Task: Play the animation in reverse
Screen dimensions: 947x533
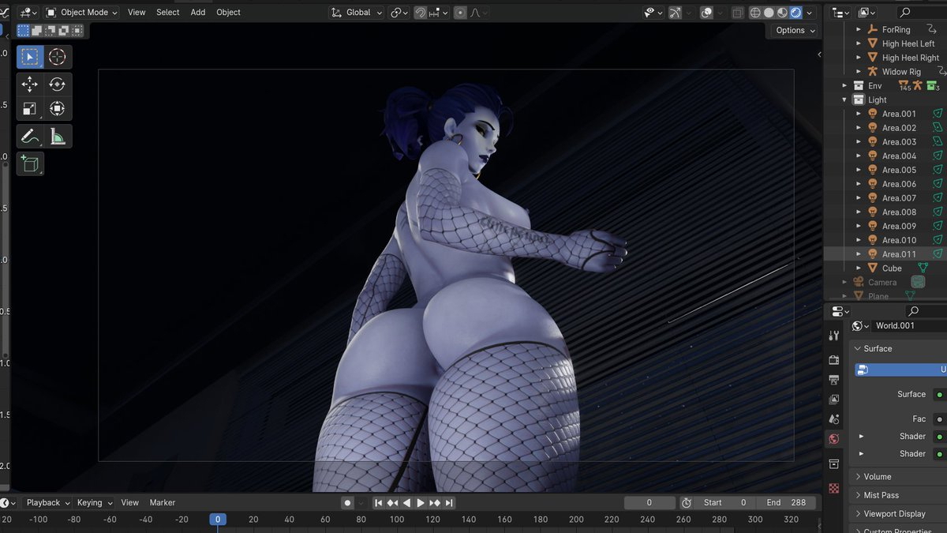Action: [x=407, y=503]
